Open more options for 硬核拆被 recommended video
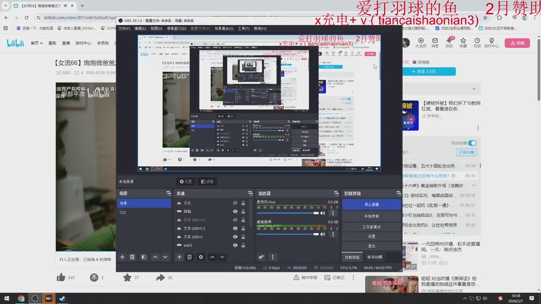541x304 pixels. point(478,128)
